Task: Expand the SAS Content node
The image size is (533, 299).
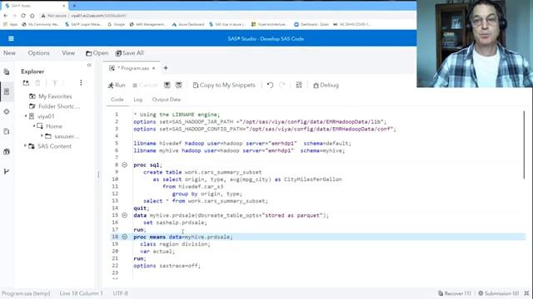Action: coord(25,146)
